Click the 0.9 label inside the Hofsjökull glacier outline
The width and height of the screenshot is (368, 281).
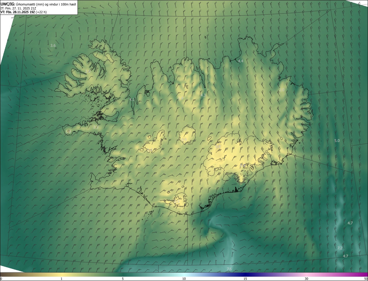[x=184, y=140]
